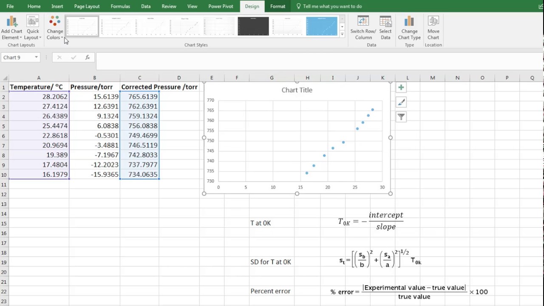Open the Change Colors palette
Image resolution: width=544 pixels, height=306 pixels.
coord(55,28)
